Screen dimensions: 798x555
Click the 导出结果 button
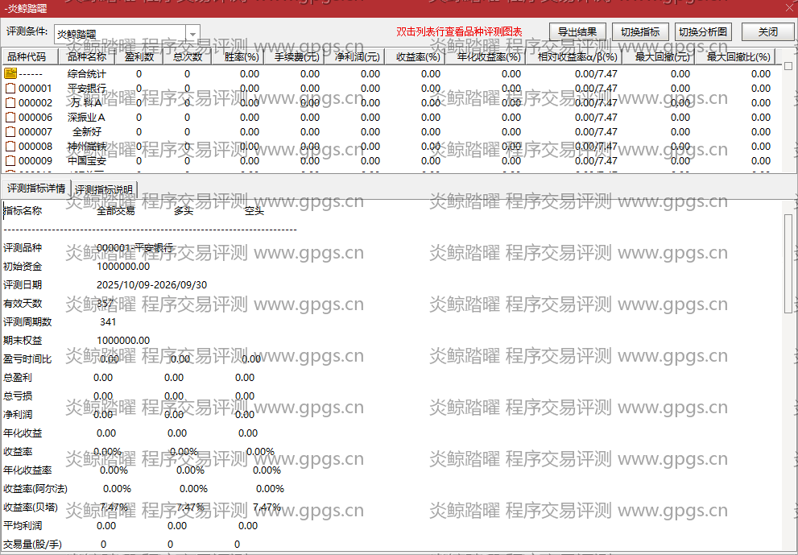tap(577, 31)
